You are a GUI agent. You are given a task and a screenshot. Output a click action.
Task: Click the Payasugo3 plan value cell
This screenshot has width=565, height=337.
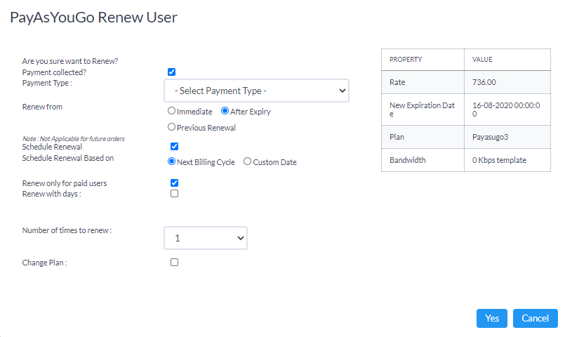(507, 137)
